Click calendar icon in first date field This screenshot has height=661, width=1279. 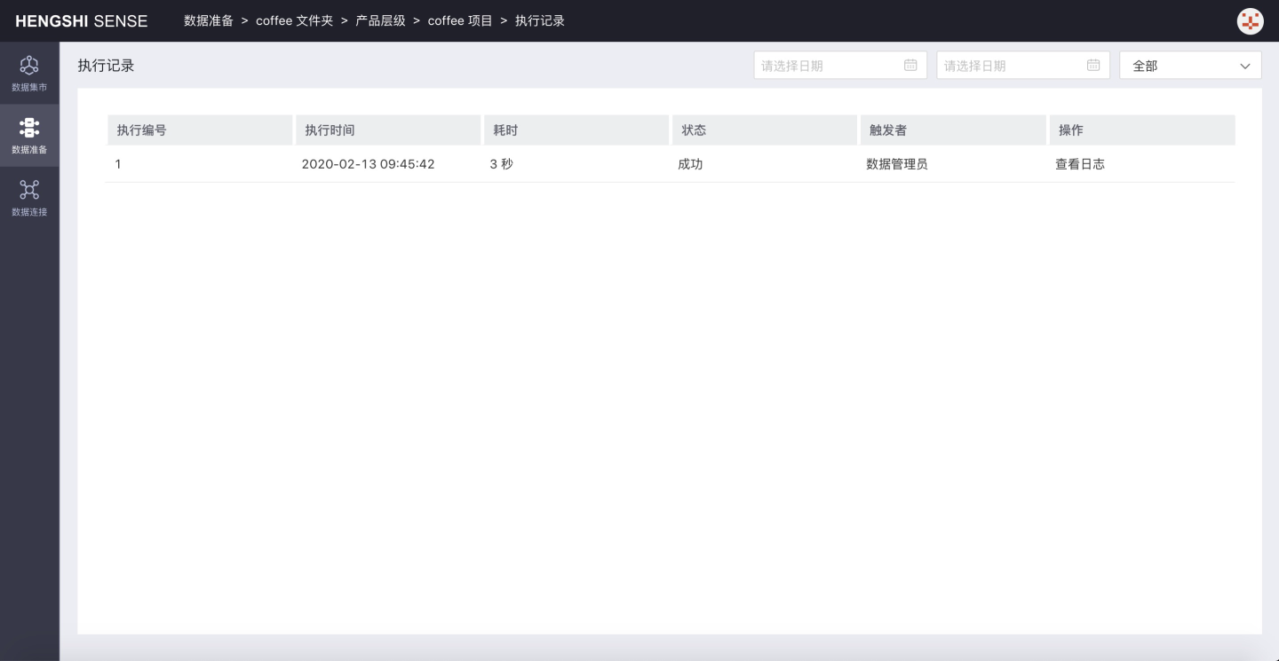pyautogui.click(x=910, y=65)
